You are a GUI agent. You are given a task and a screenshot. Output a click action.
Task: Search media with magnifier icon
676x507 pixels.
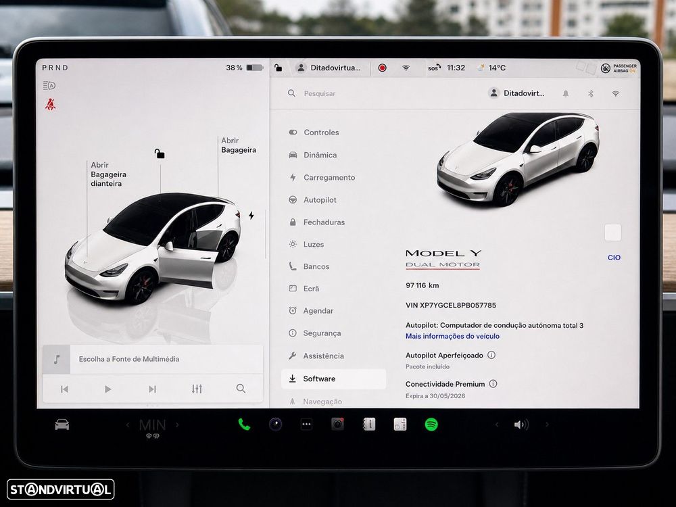click(x=241, y=389)
